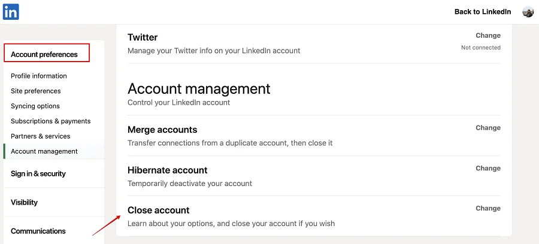
Task: Open the profile avatar menu
Action: pos(528,12)
